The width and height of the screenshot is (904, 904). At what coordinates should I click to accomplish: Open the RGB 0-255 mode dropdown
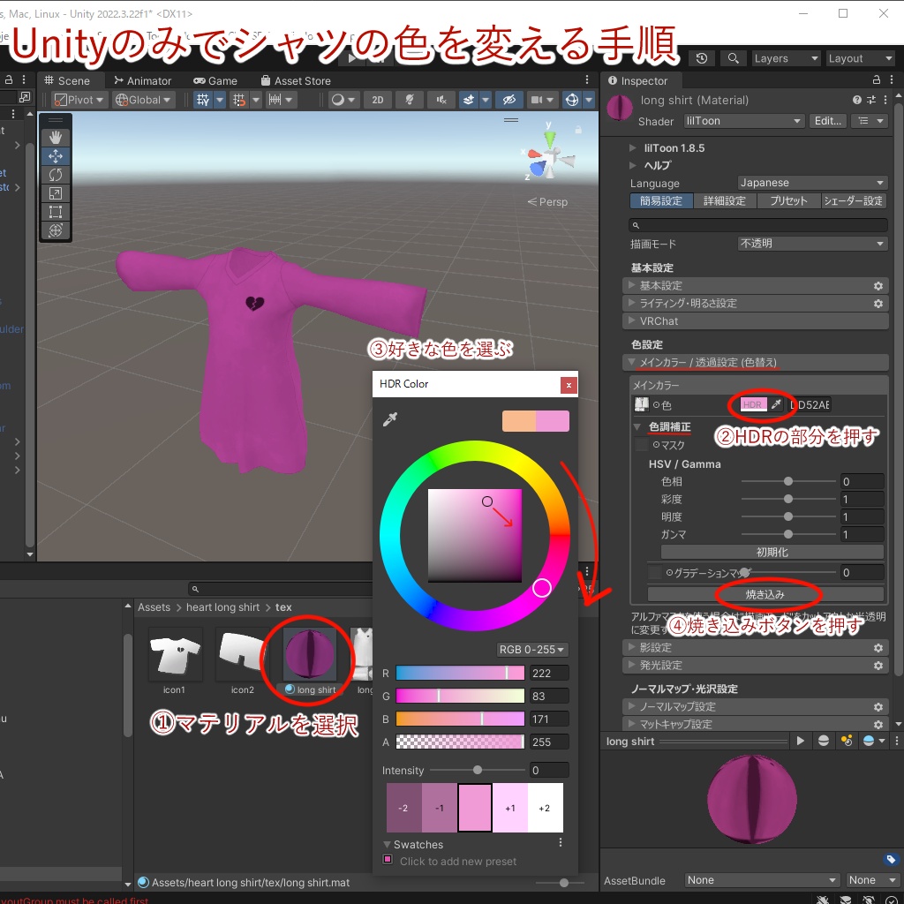[x=531, y=650]
